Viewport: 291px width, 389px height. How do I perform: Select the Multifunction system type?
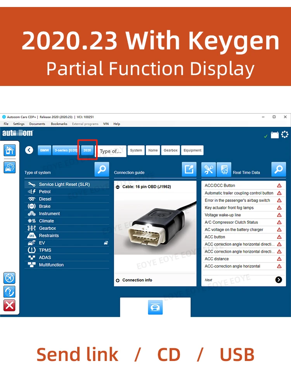pos(67,265)
